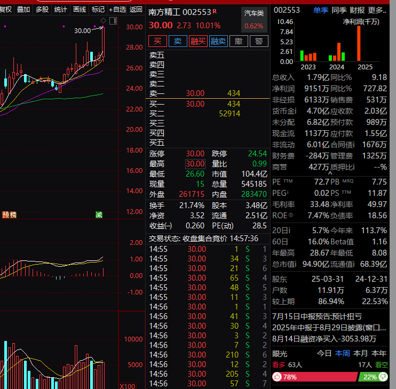
Task: Open 8月14日融资净买入 news item
Action: tap(324, 338)
